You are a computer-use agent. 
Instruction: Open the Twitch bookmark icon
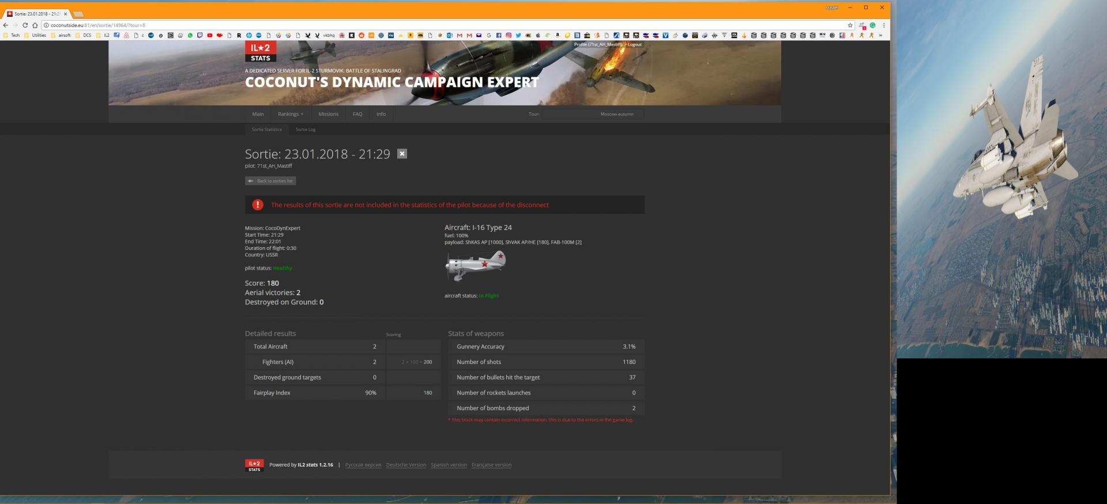(200, 35)
